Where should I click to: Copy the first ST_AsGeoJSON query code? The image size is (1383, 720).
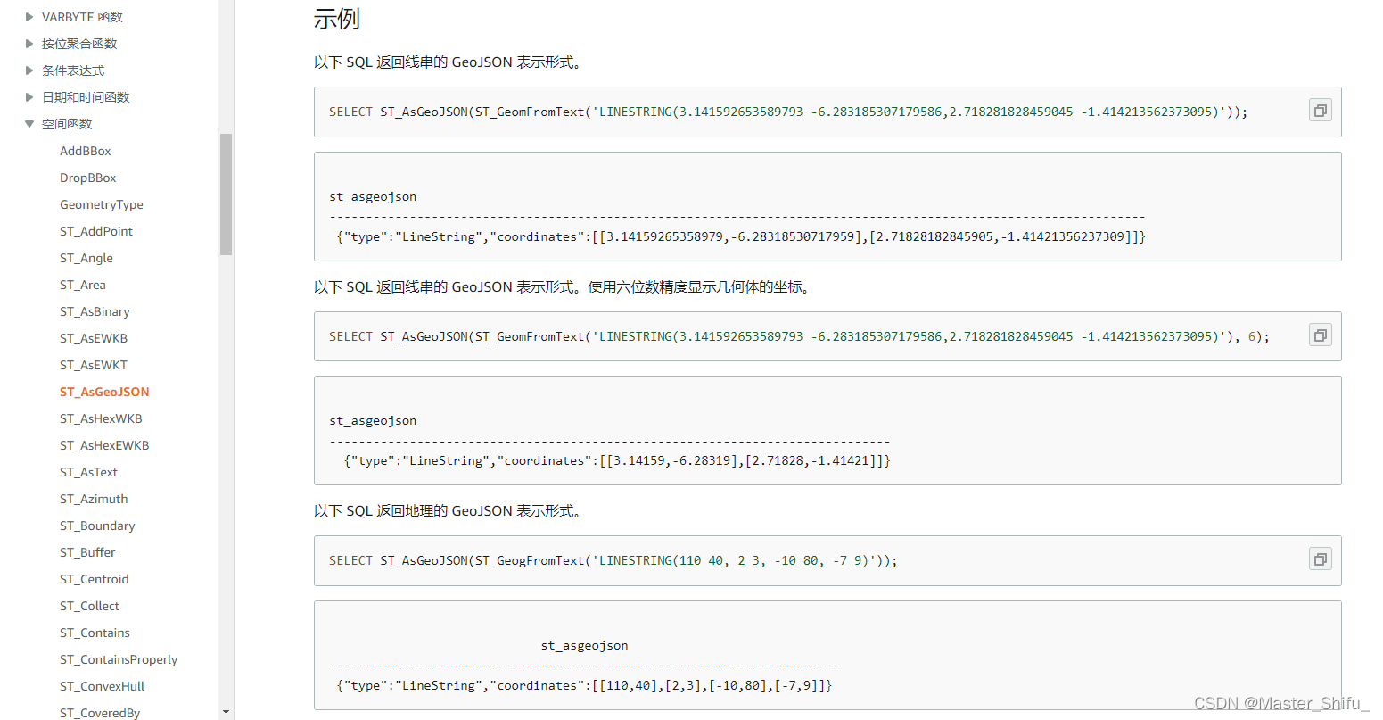1320,111
